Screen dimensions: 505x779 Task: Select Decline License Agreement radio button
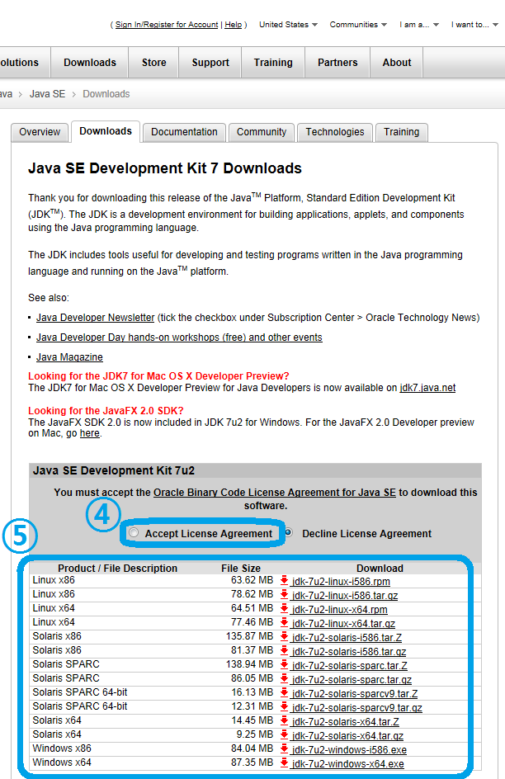point(288,532)
